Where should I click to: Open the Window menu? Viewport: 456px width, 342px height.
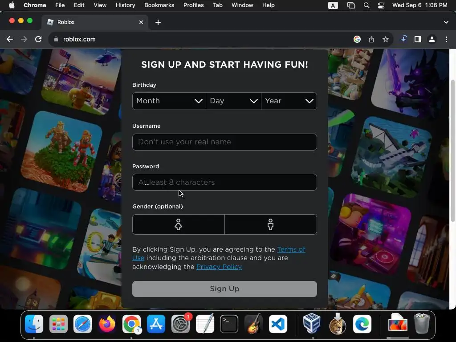[x=242, y=5]
